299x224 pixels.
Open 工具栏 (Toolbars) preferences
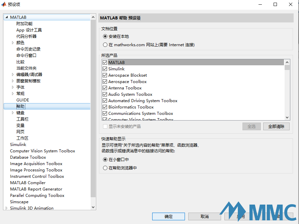click(x=22, y=119)
